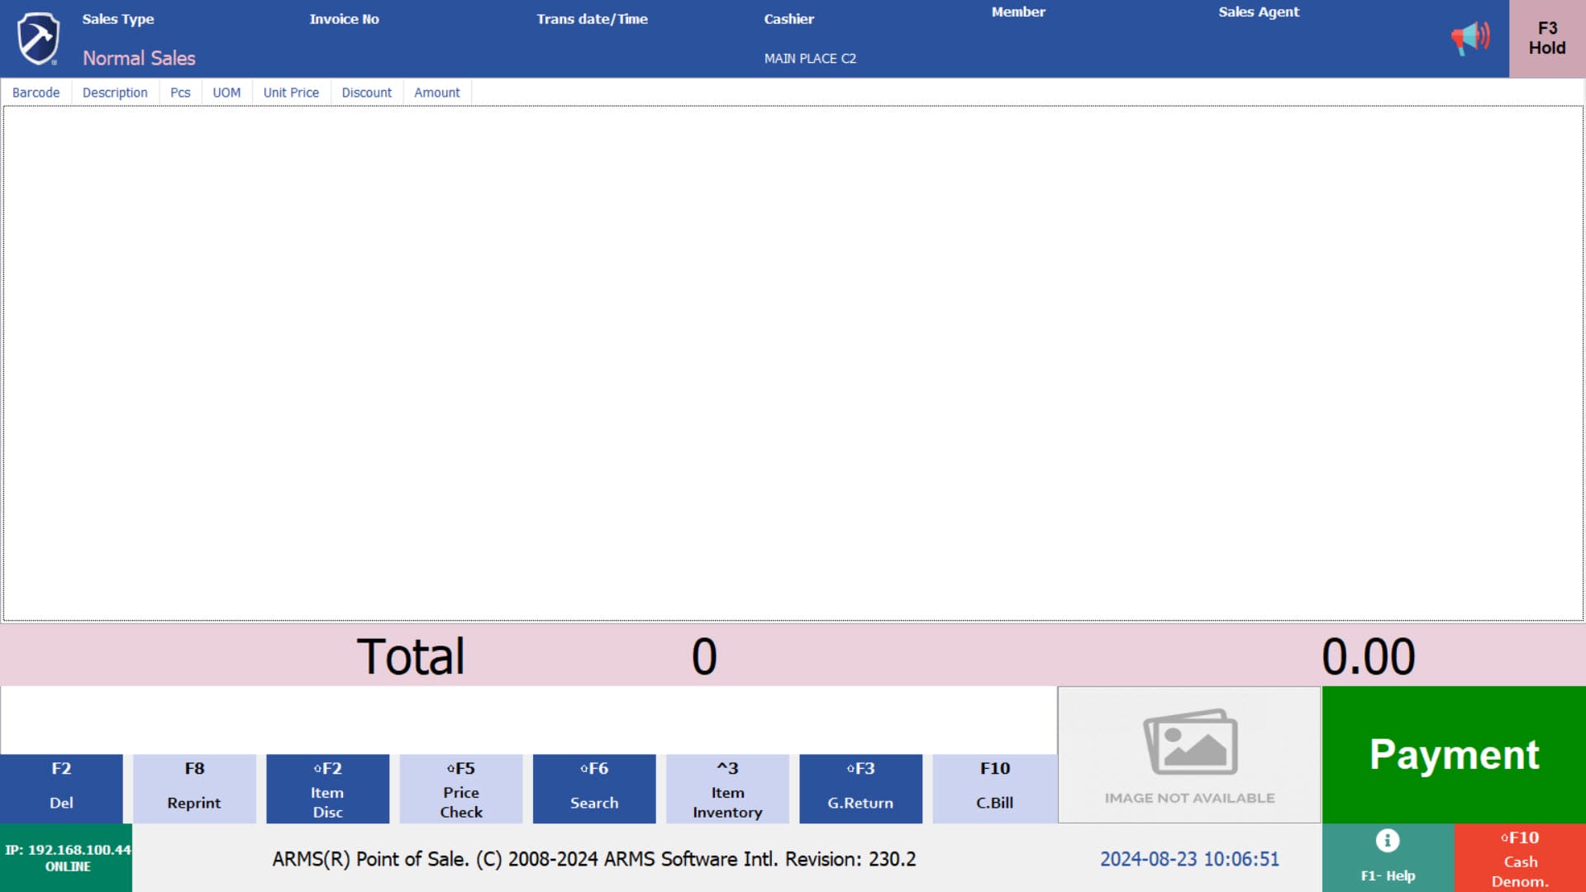This screenshot has width=1586, height=892.
Task: Click the Barcode column header
Action: (x=36, y=93)
